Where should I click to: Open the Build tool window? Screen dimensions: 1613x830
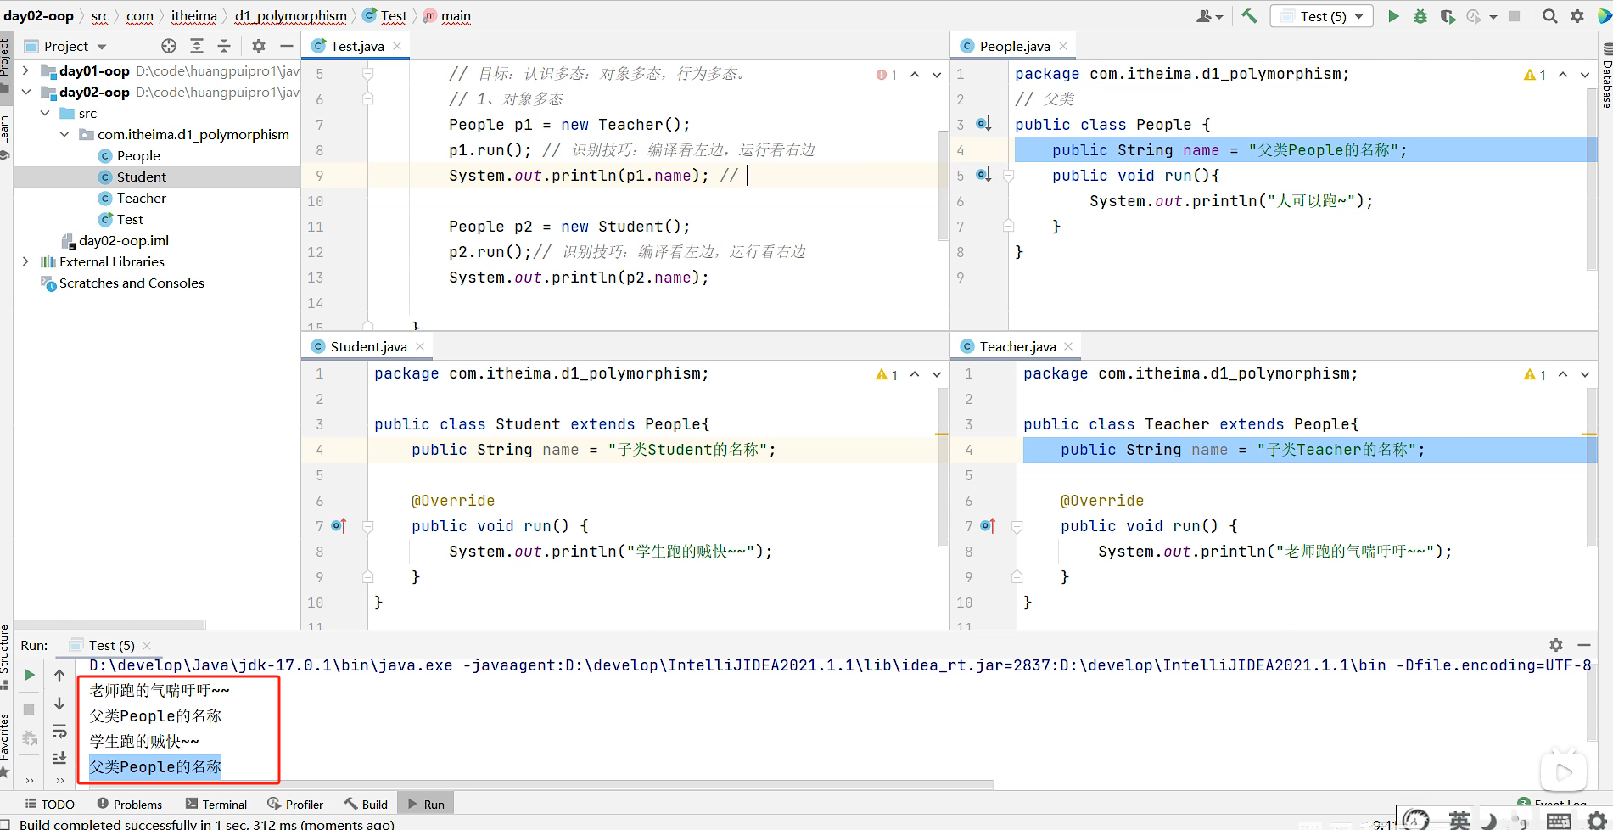pos(366,804)
